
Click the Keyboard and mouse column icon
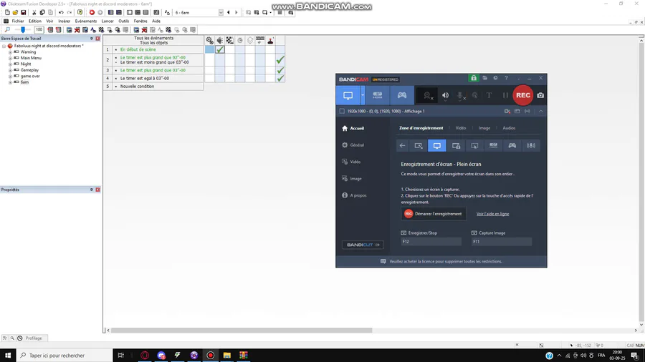tap(260, 40)
